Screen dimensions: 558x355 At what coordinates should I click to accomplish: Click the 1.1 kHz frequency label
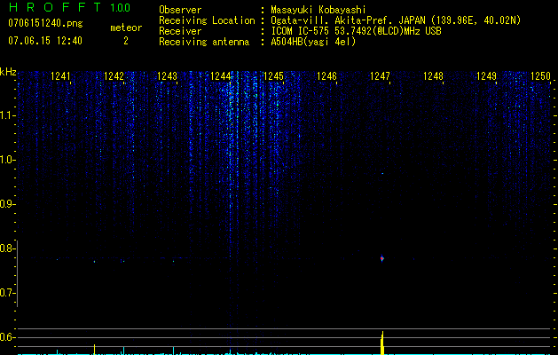pos(6,115)
